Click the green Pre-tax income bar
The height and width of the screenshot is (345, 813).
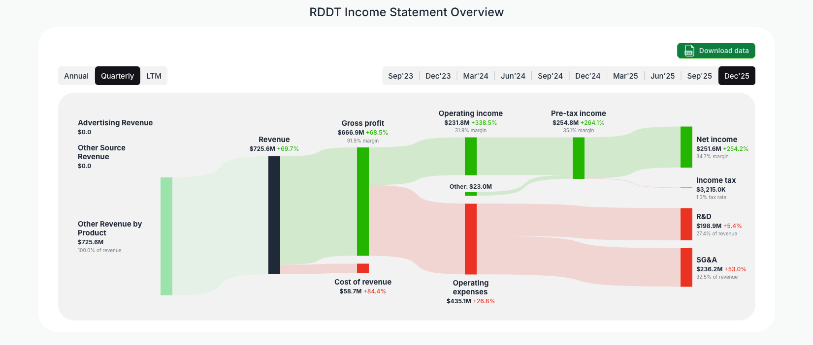(x=579, y=158)
